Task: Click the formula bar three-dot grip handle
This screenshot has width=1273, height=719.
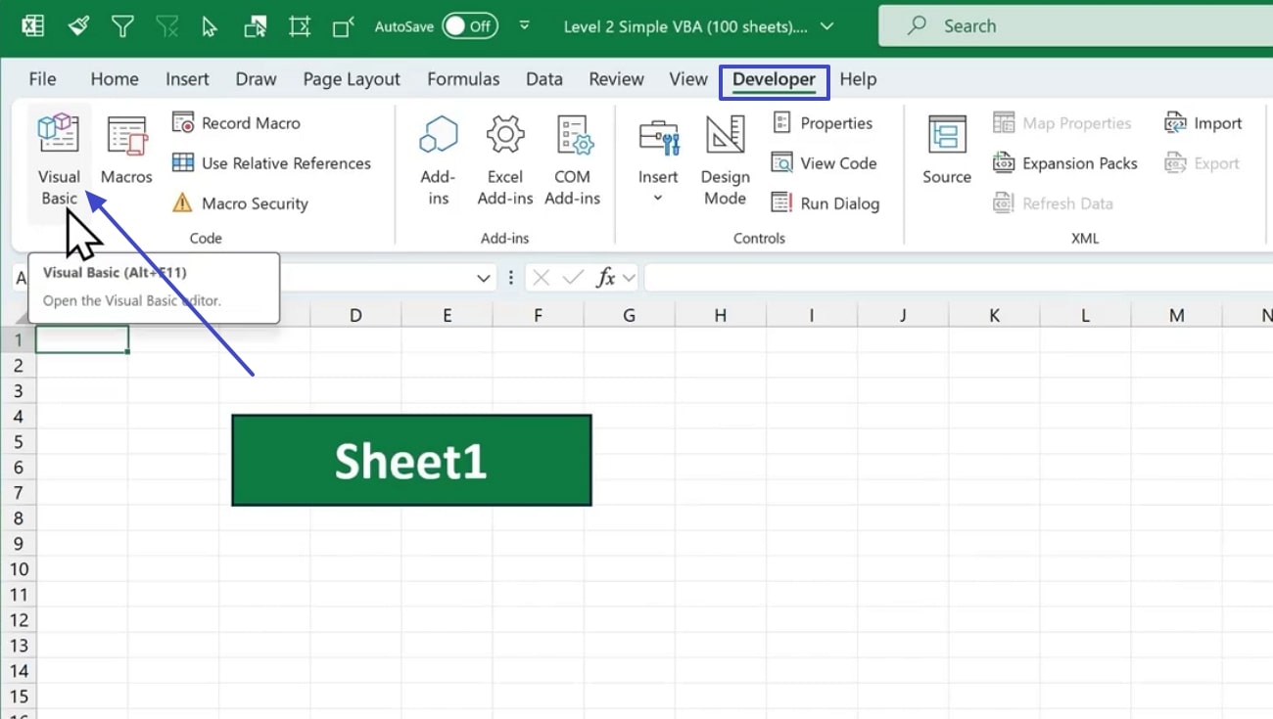Action: pos(511,279)
